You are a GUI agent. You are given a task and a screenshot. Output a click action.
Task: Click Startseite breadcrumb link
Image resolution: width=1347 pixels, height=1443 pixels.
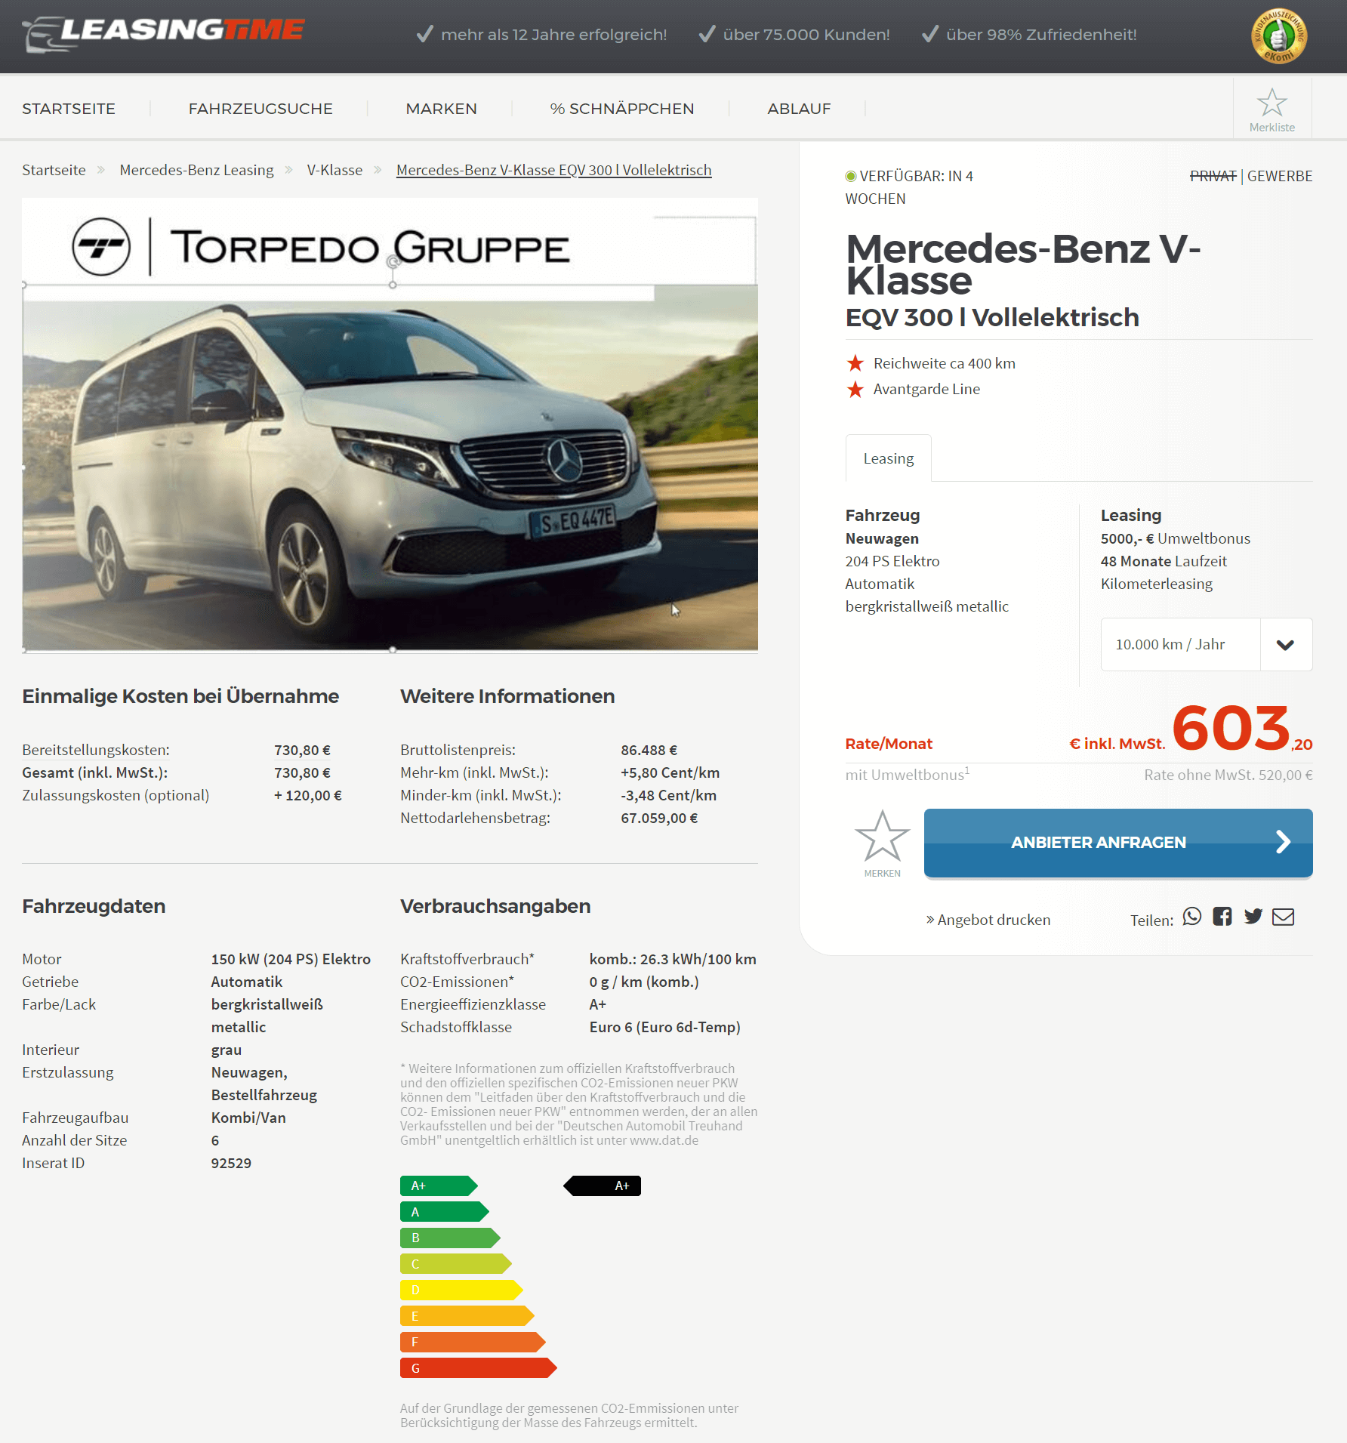(54, 170)
